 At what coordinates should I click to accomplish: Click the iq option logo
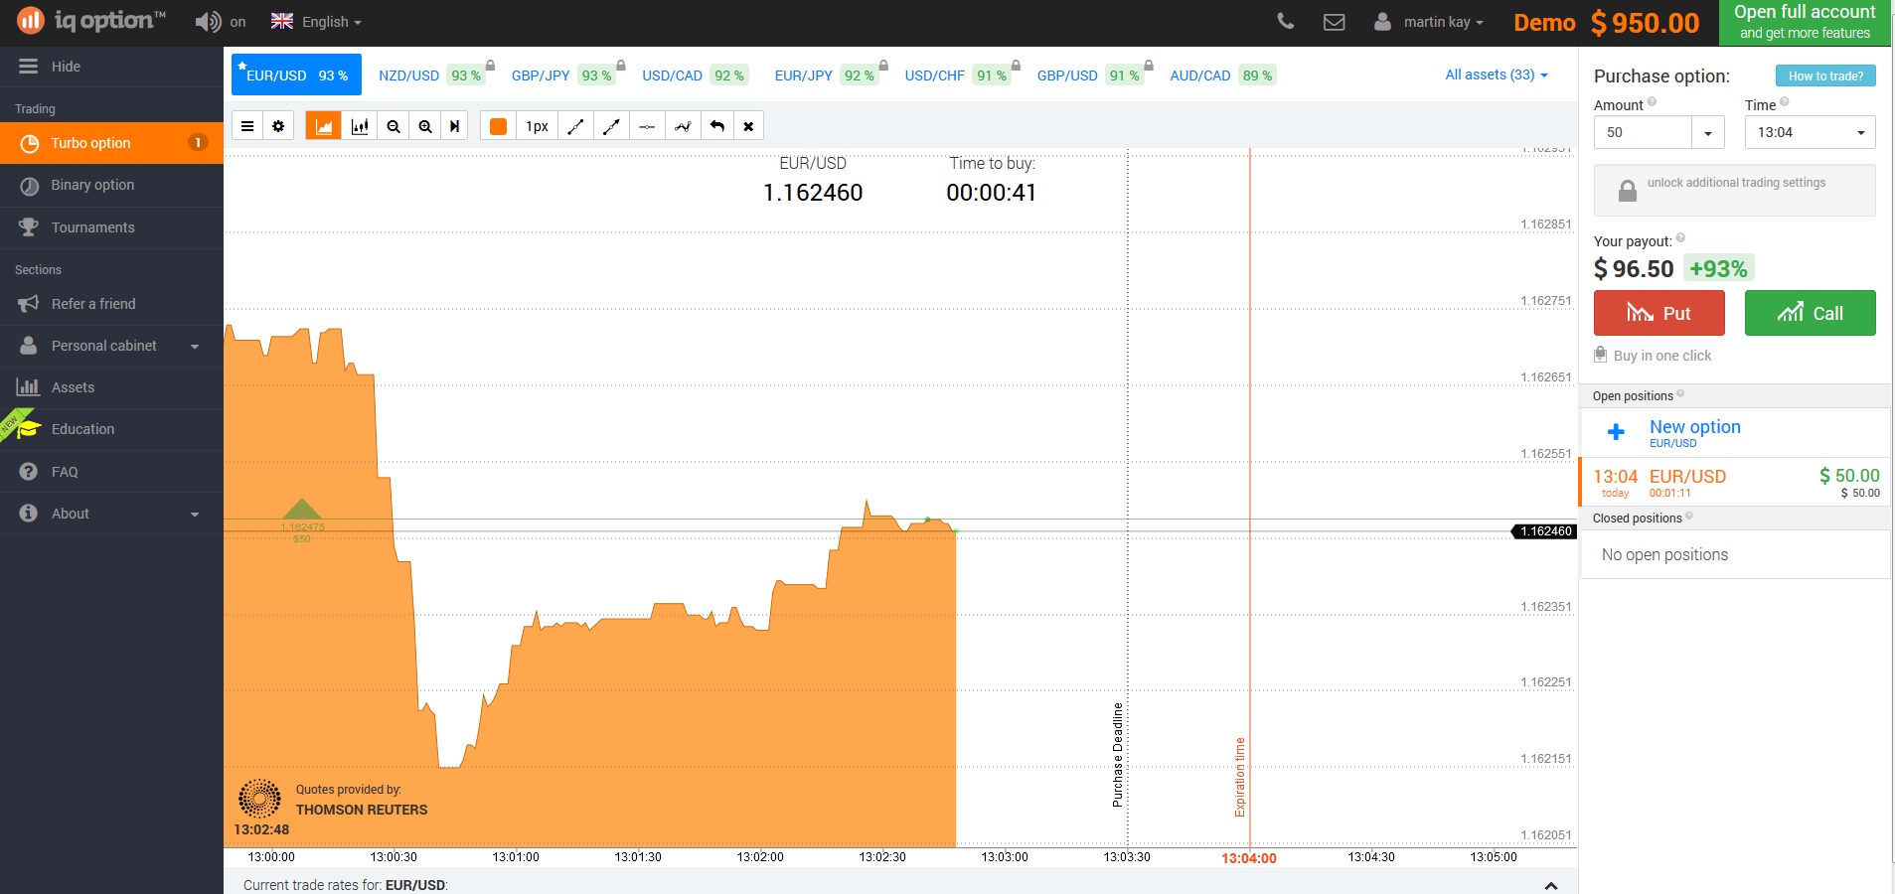tap(90, 20)
